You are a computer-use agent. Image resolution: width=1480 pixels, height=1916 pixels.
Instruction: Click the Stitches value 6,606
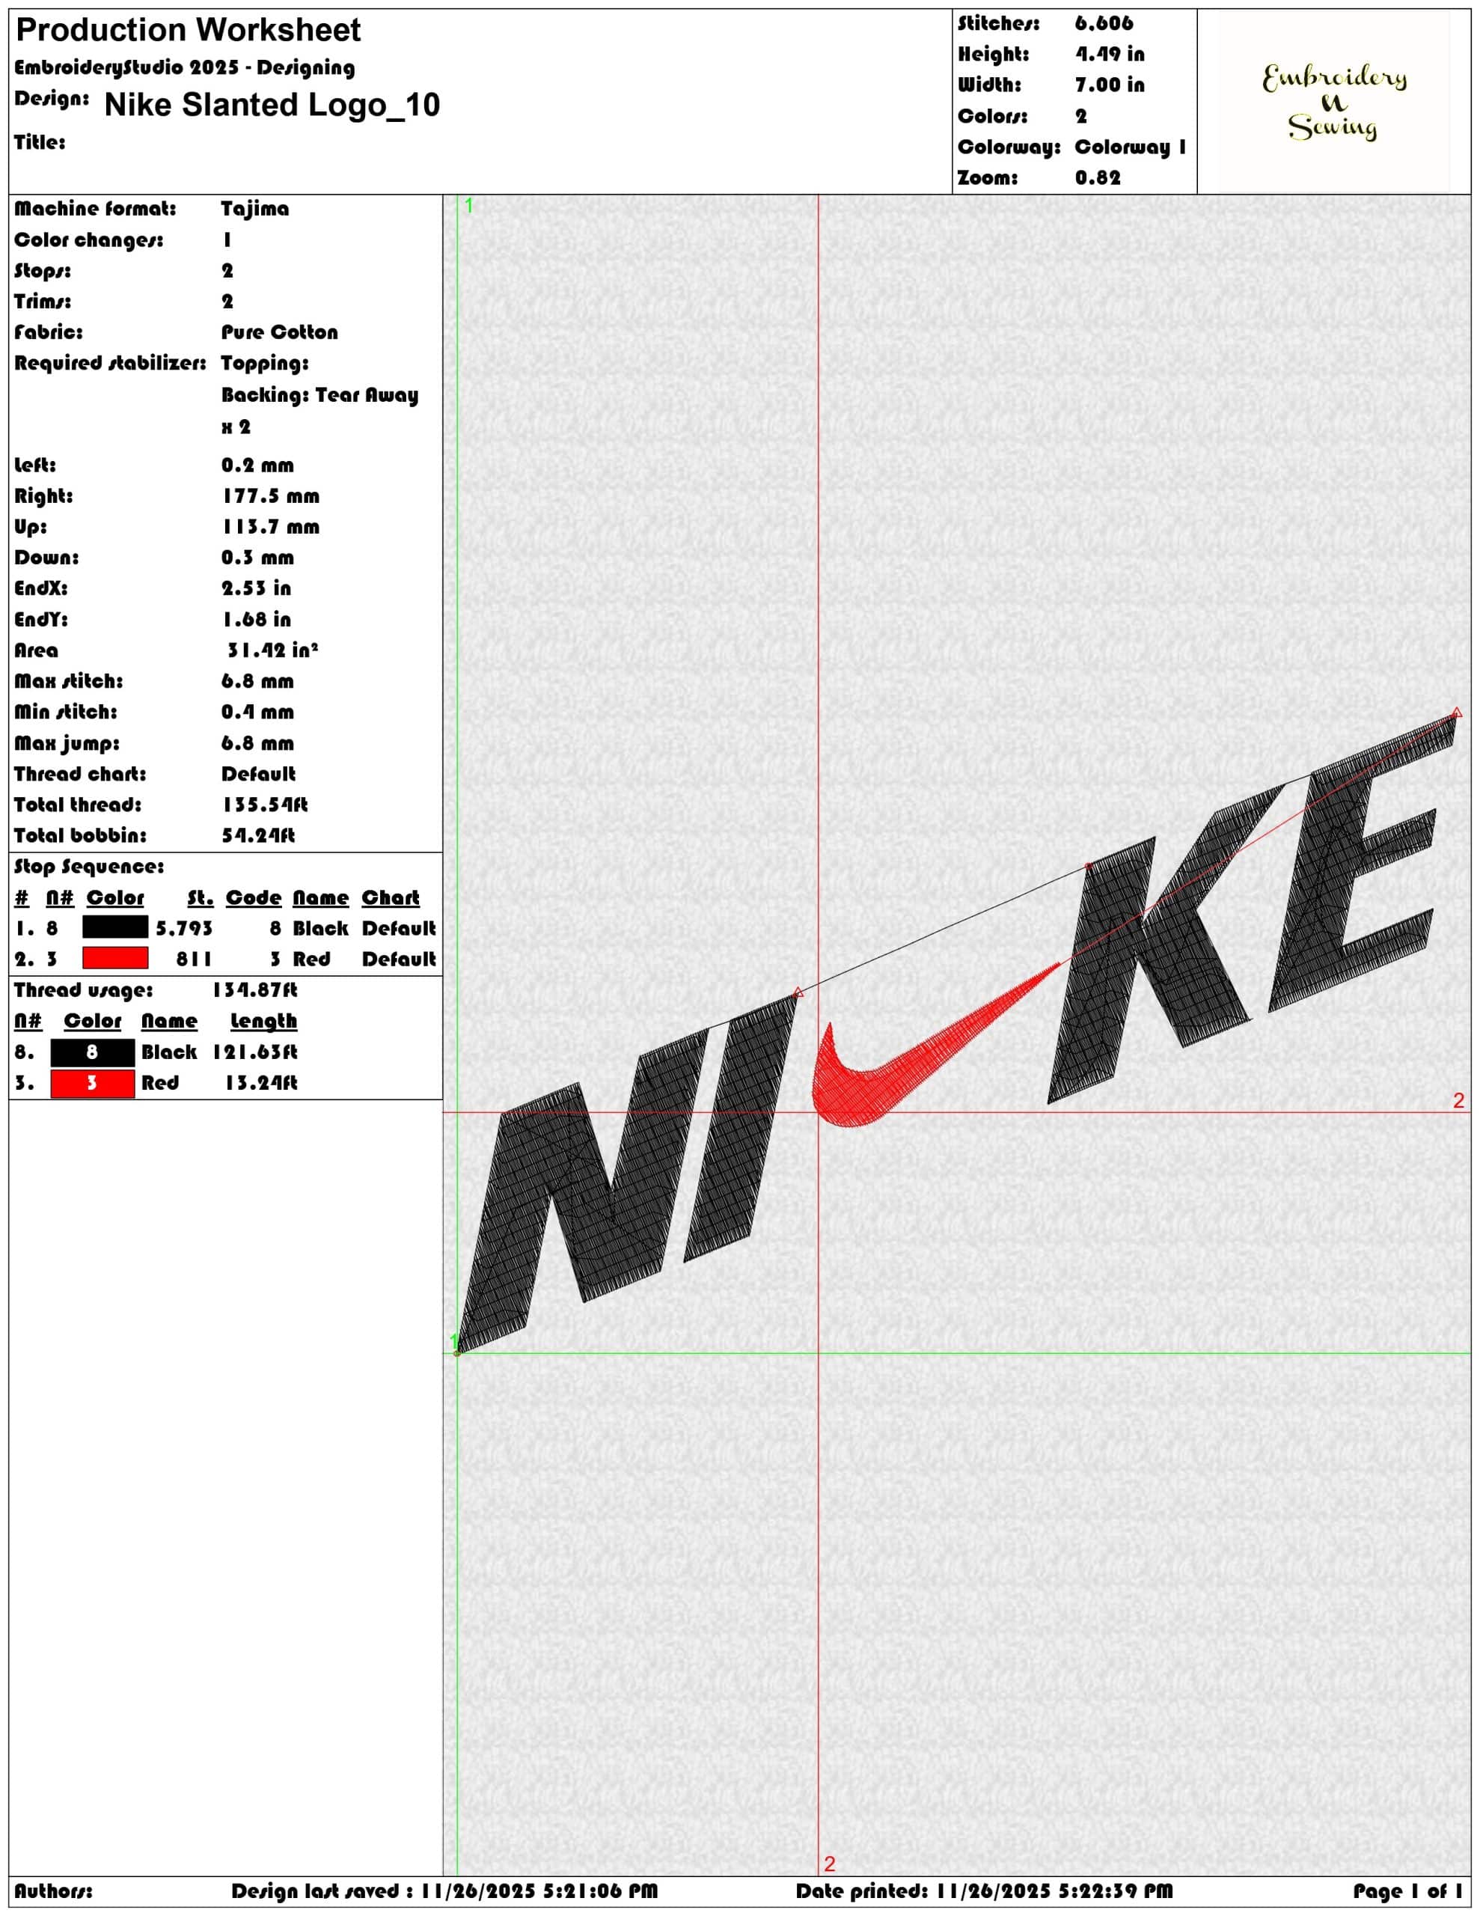(x=1104, y=24)
